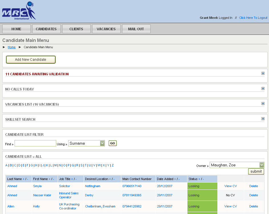Filter candidate list by letter B
This screenshot has height=214, width=269.
coord(11,165)
